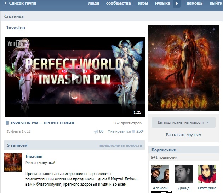Open the игры menu item

tap(143, 3)
